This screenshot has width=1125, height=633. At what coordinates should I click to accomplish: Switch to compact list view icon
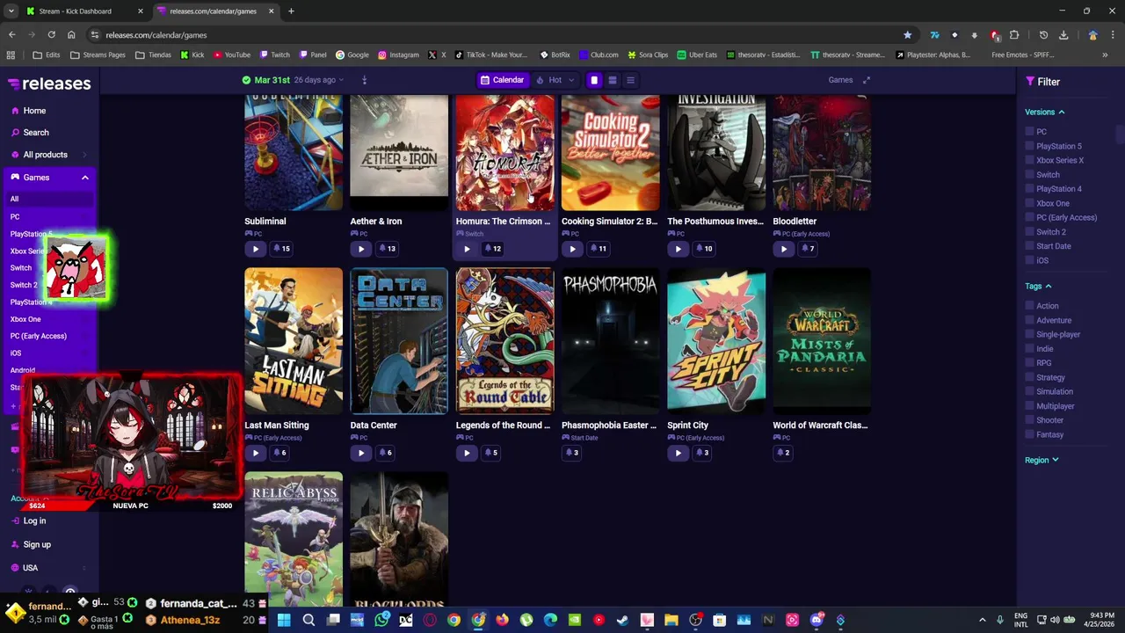tap(630, 80)
